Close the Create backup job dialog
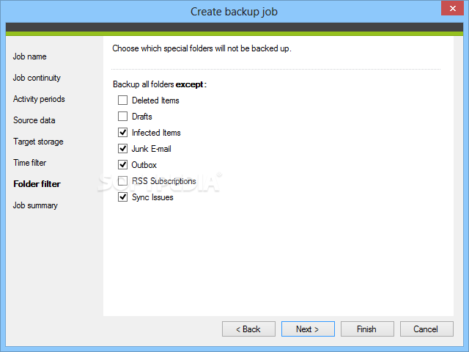The image size is (469, 352). pos(451,10)
